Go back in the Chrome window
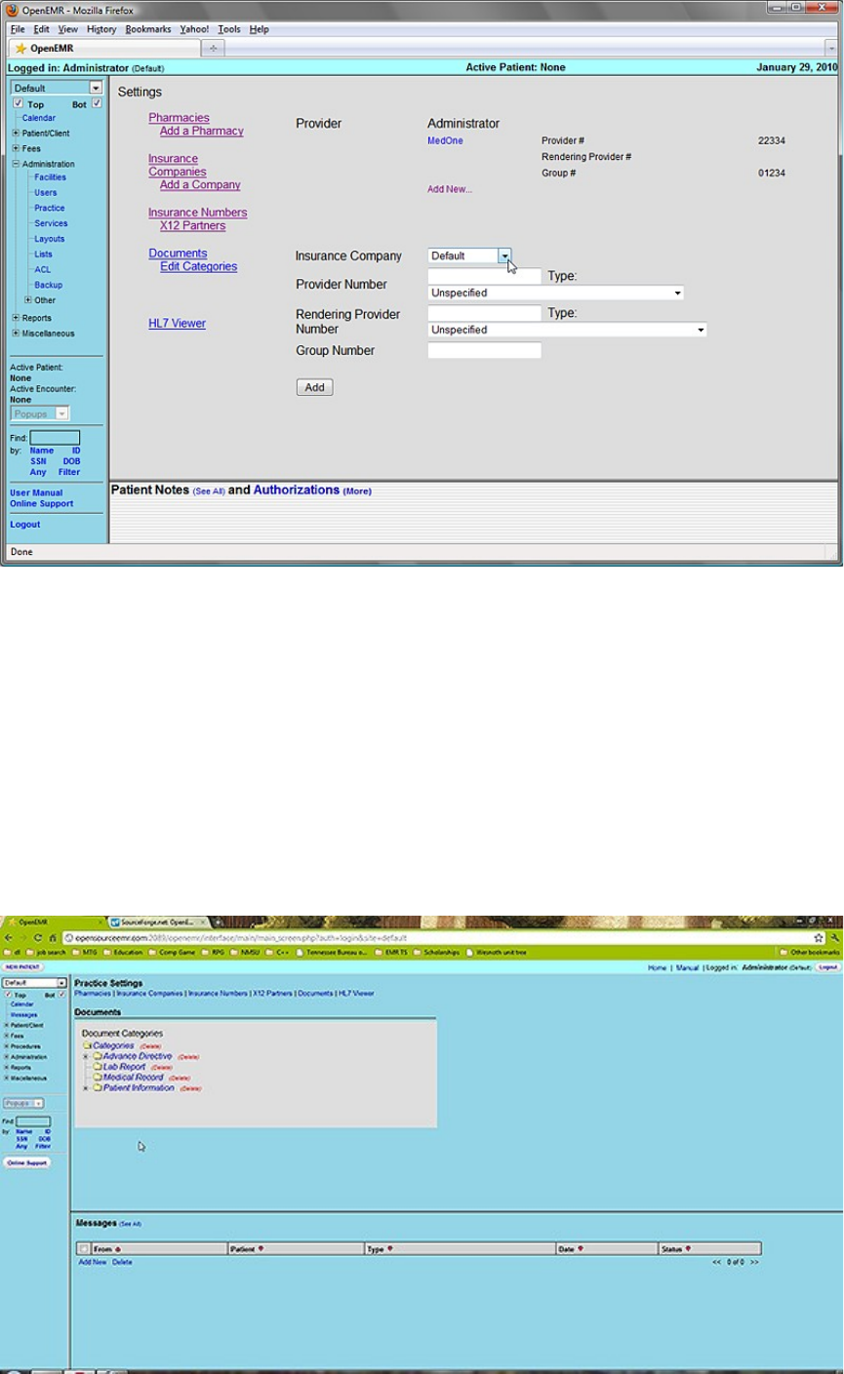844x1374 pixels. tap(9, 936)
